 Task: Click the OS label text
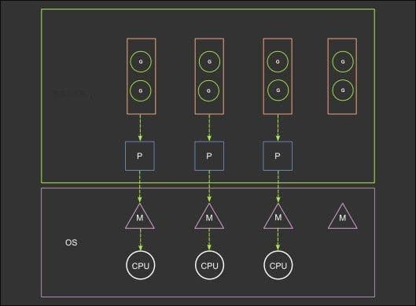[71, 242]
